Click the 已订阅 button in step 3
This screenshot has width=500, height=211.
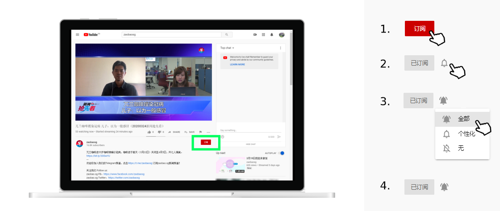coord(418,101)
